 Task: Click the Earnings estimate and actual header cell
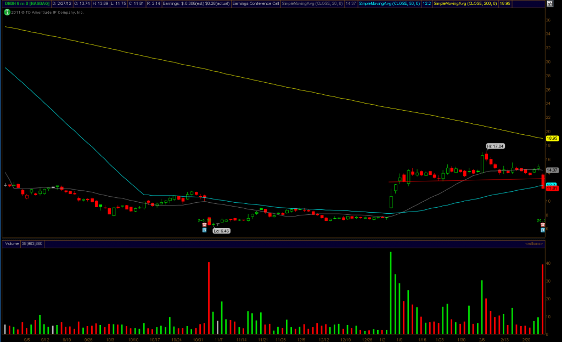(x=196, y=4)
